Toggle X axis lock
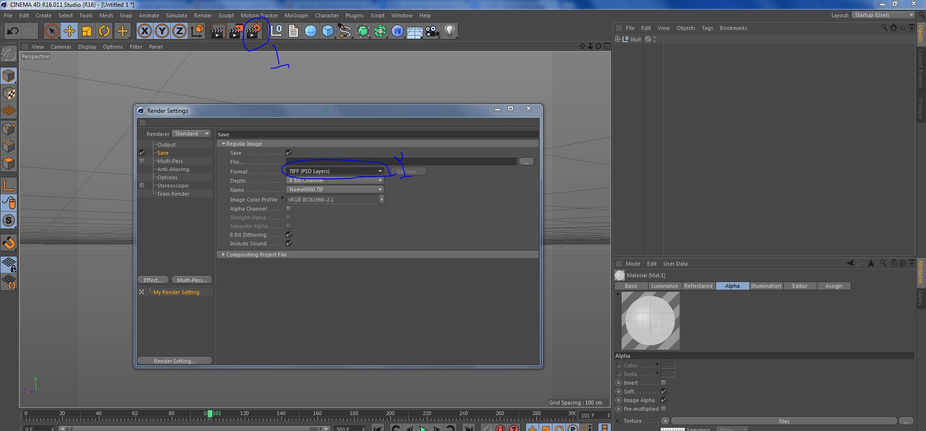This screenshot has width=926, height=431. point(144,31)
